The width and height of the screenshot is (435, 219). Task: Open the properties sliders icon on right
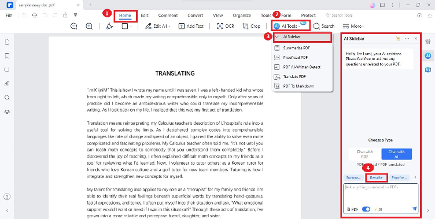point(428,42)
